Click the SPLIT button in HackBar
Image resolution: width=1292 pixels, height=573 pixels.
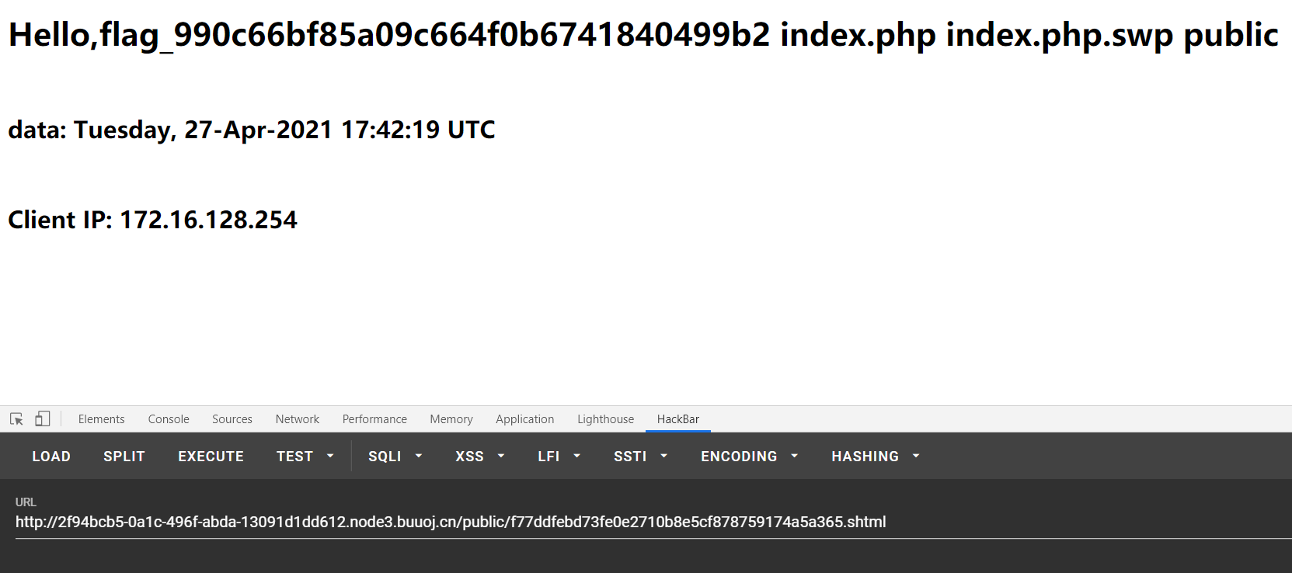point(124,456)
